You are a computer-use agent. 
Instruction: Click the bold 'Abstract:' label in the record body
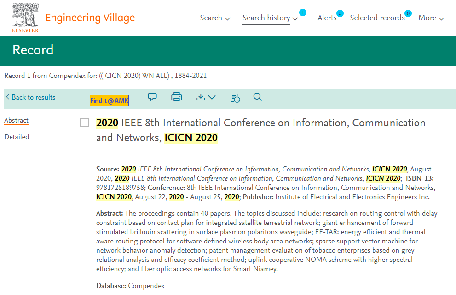(110, 213)
